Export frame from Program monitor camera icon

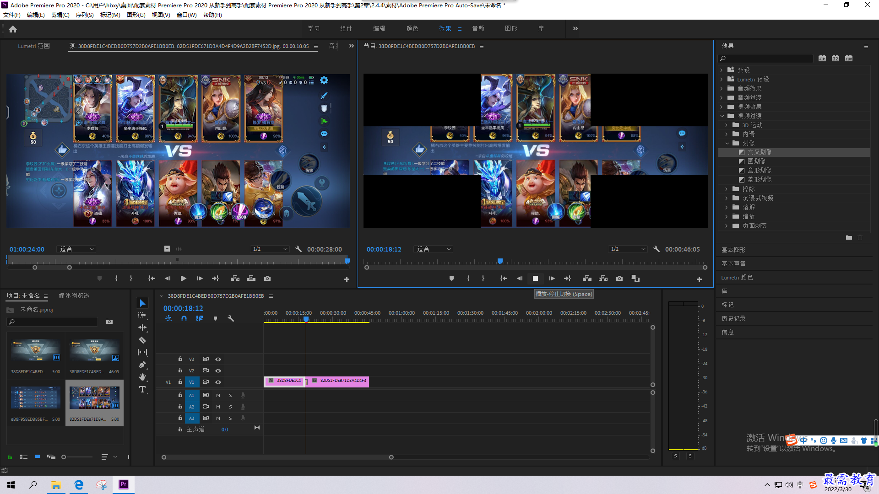619,279
